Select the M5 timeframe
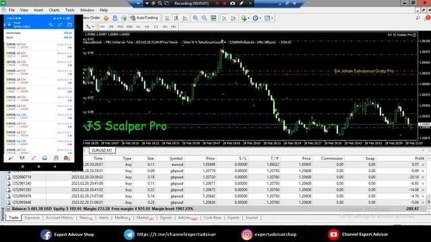The width and height of the screenshot is (431, 242). 111,27
